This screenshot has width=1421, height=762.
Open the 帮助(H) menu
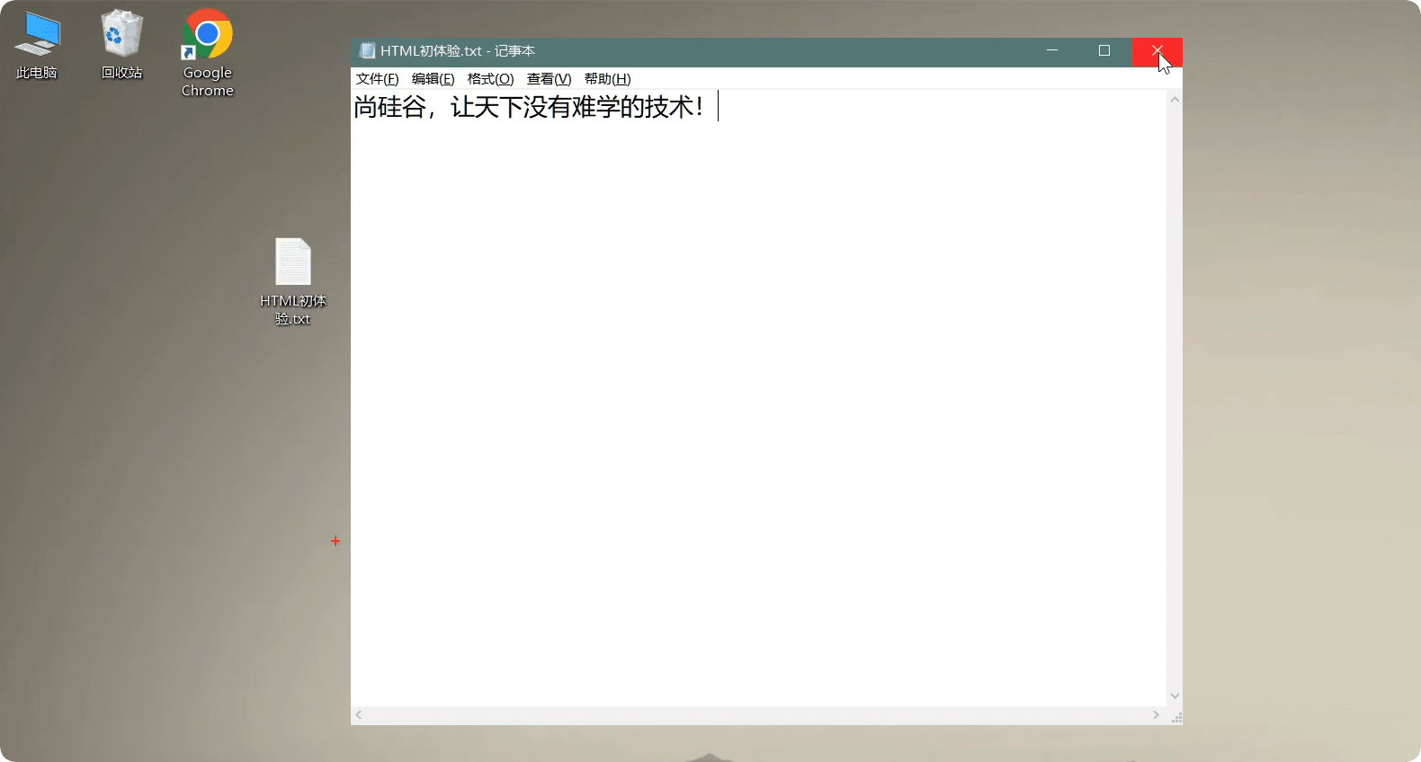[x=607, y=79]
